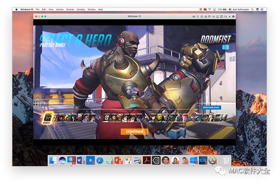Open the Help menu
The image size is (279, 183).
100,10
